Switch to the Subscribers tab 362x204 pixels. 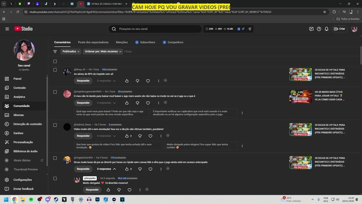tap(145, 42)
